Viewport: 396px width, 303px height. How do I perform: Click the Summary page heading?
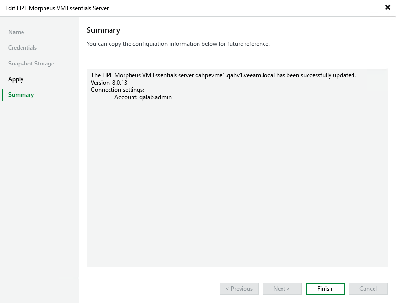tap(103, 30)
